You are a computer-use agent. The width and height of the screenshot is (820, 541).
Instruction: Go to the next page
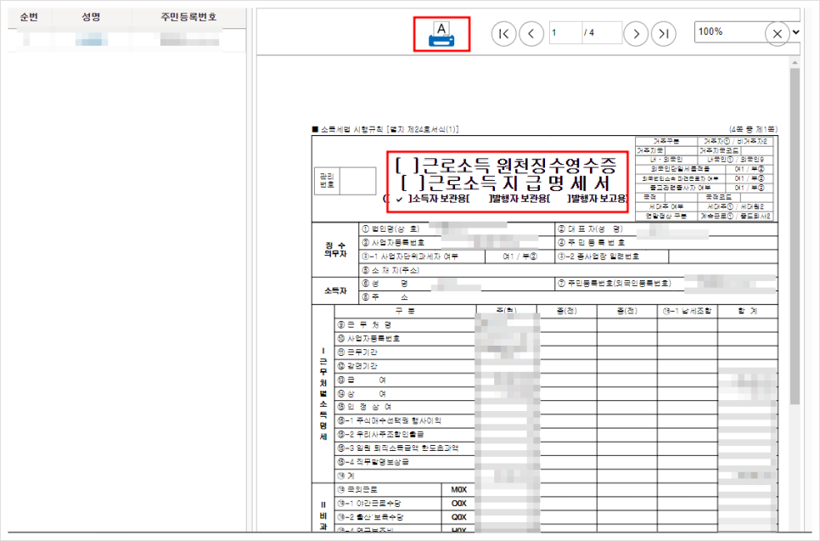[x=636, y=33]
